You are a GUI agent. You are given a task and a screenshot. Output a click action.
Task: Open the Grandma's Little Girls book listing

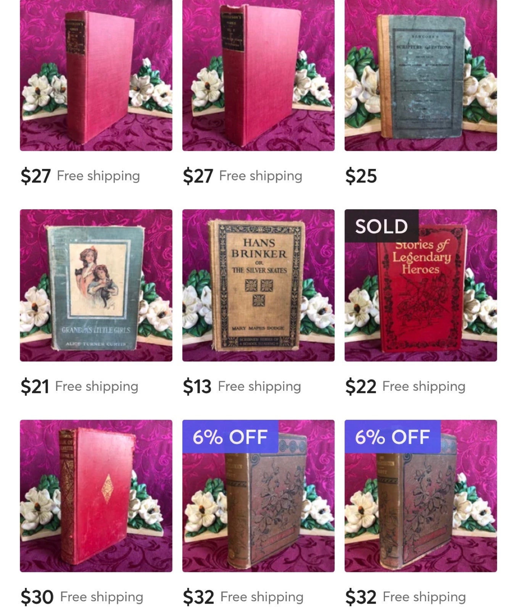[x=96, y=285]
